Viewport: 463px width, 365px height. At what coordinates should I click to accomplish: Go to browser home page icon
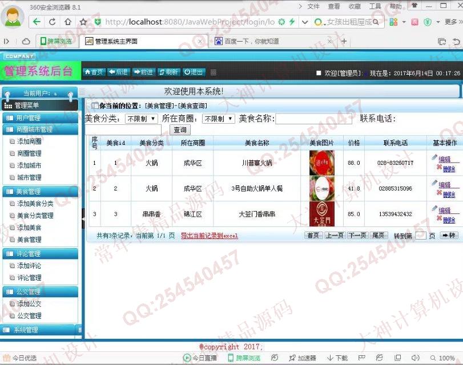pyautogui.click(x=68, y=22)
